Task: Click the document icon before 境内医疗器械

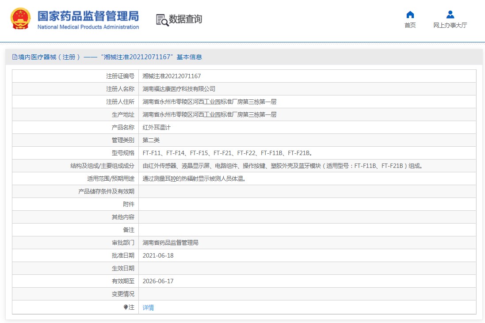Action: click(15, 57)
